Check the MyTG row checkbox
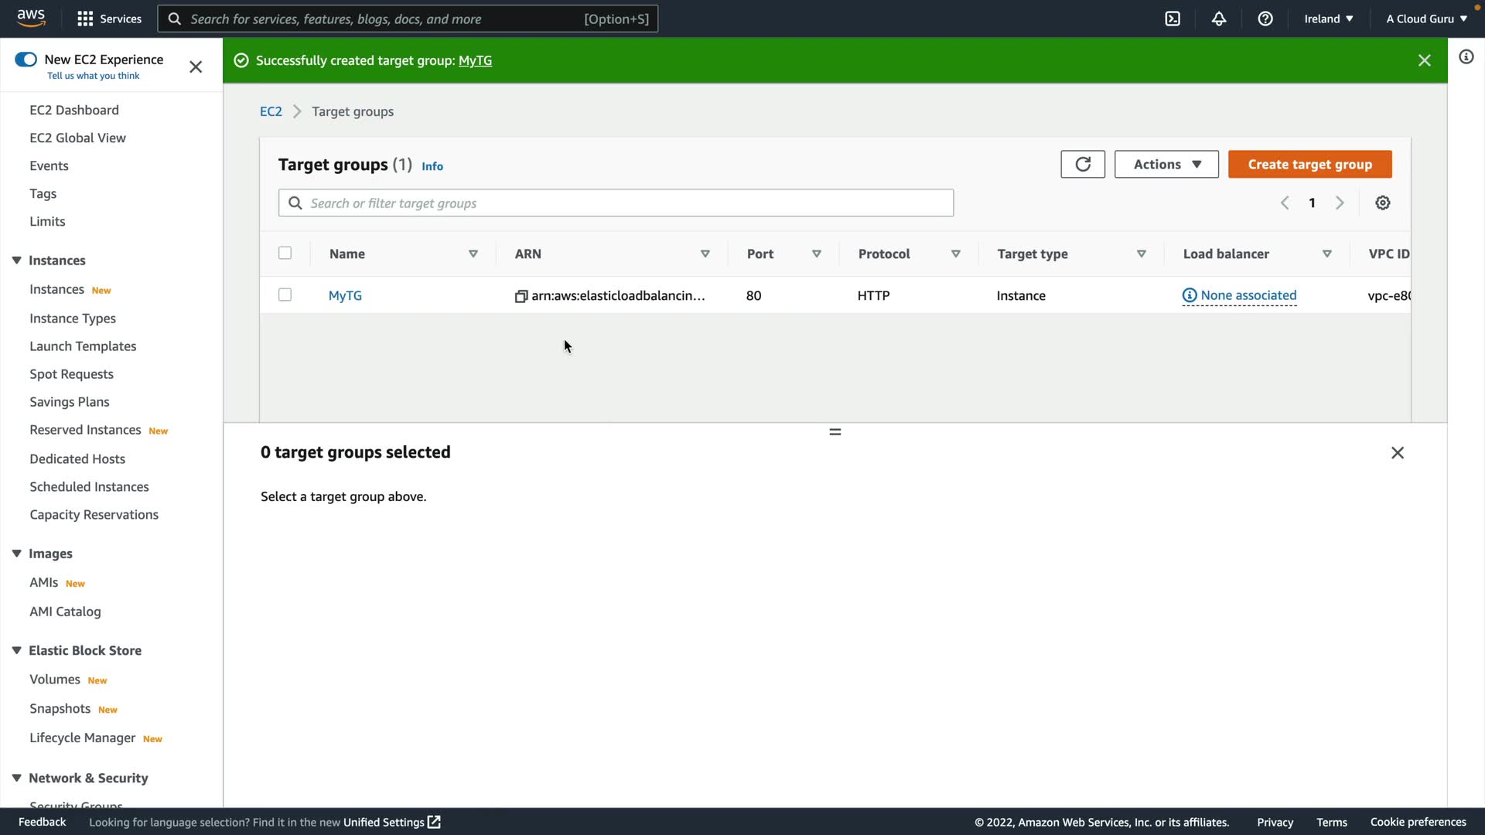Screen dimensions: 1485x835 285,295
